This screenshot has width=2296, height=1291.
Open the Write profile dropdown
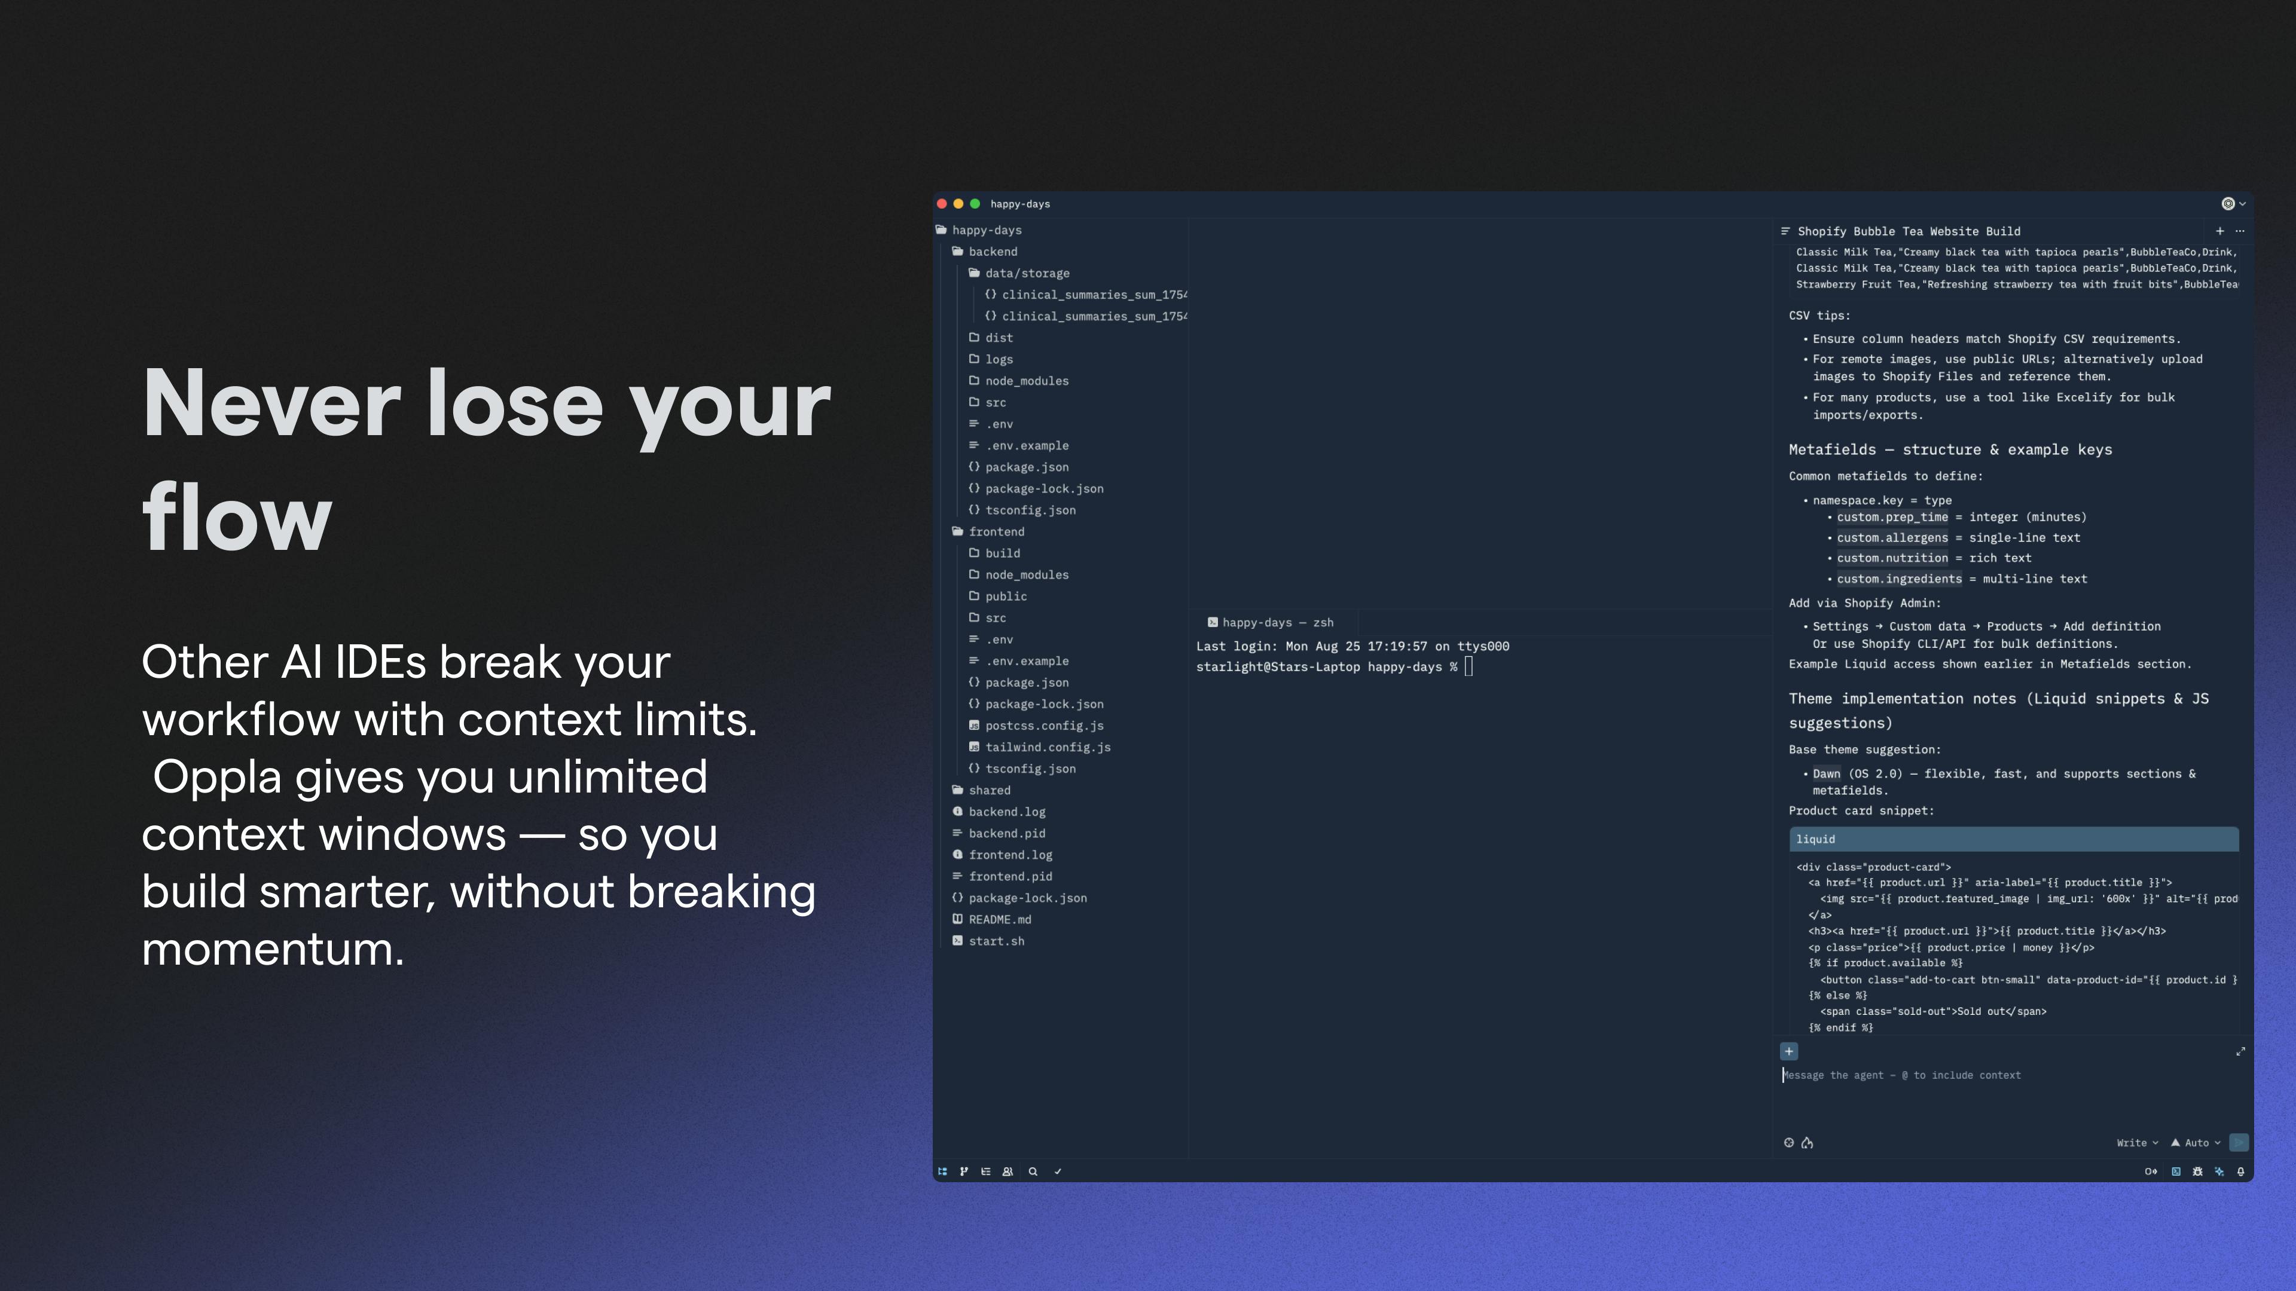2138,1143
